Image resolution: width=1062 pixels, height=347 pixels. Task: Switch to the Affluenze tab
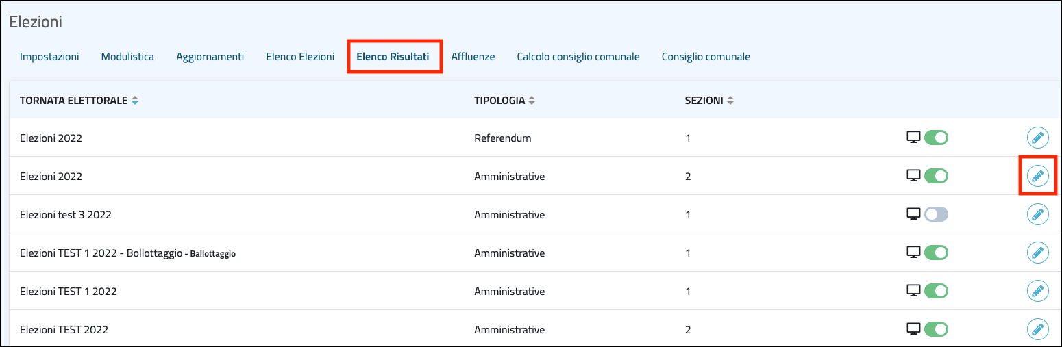click(x=473, y=57)
